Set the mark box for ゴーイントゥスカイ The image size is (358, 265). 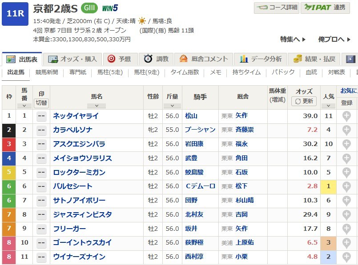click(x=41, y=243)
